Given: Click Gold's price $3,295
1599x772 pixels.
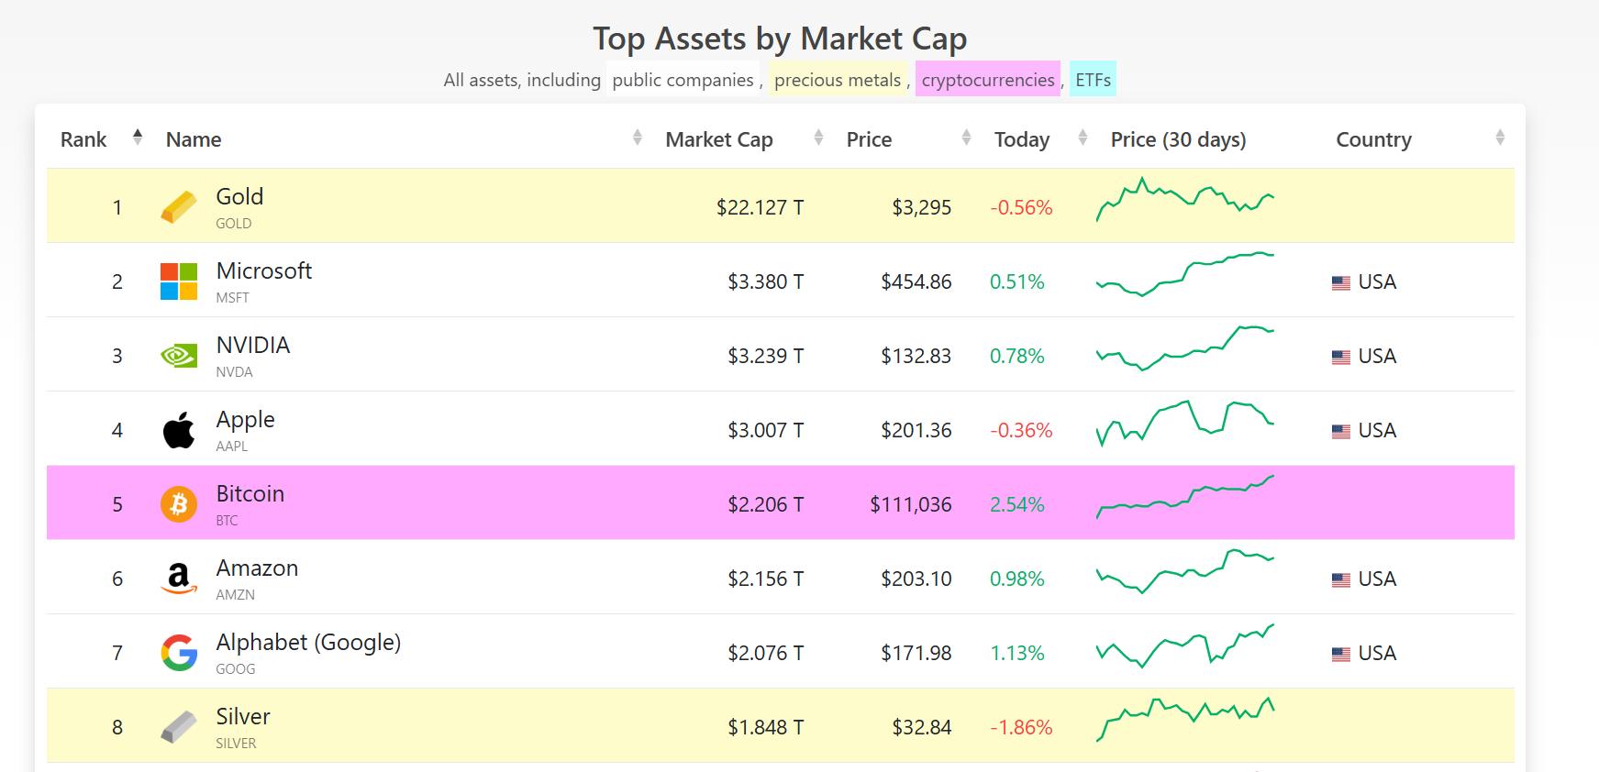Looking at the screenshot, I should (922, 207).
